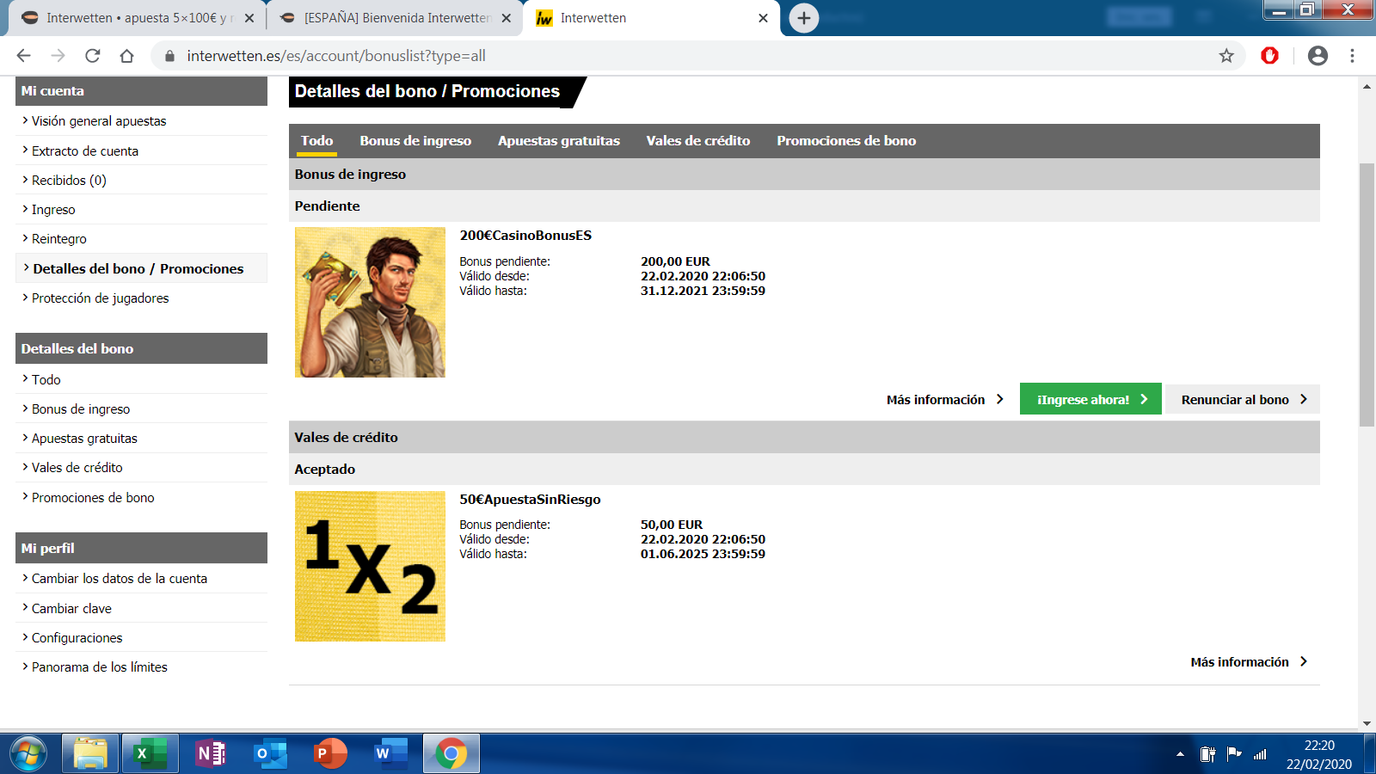Open the browser home page icon

[126, 56]
